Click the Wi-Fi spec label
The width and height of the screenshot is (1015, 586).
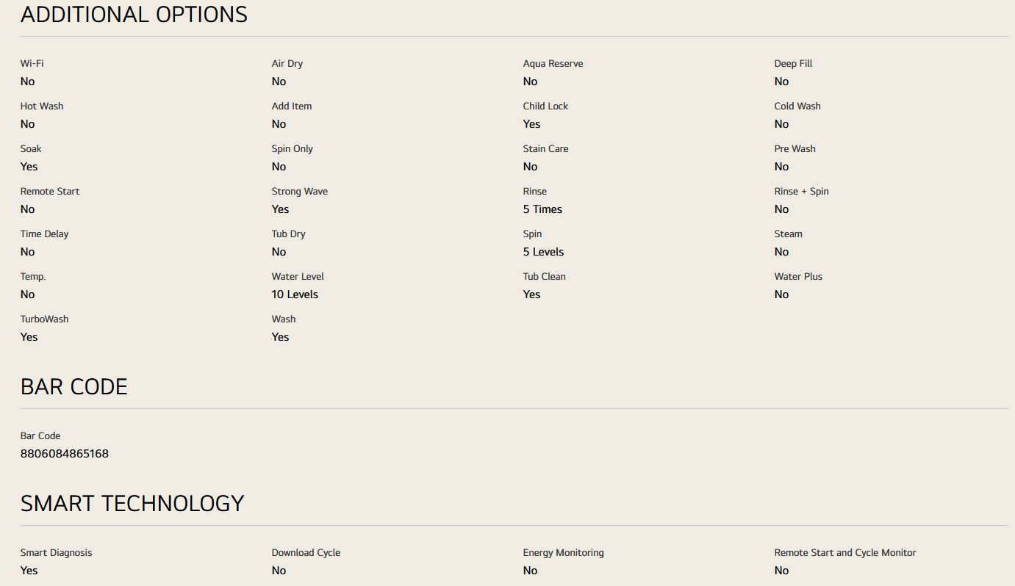pos(32,64)
